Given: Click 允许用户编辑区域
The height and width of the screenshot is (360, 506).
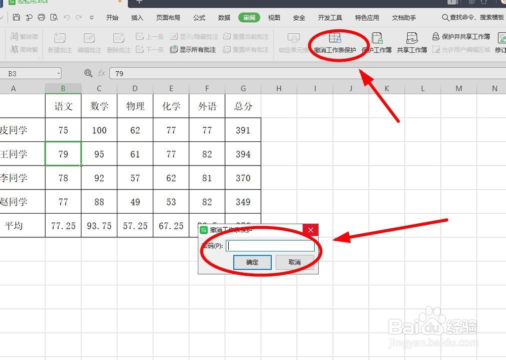Looking at the screenshot, I should [x=461, y=49].
